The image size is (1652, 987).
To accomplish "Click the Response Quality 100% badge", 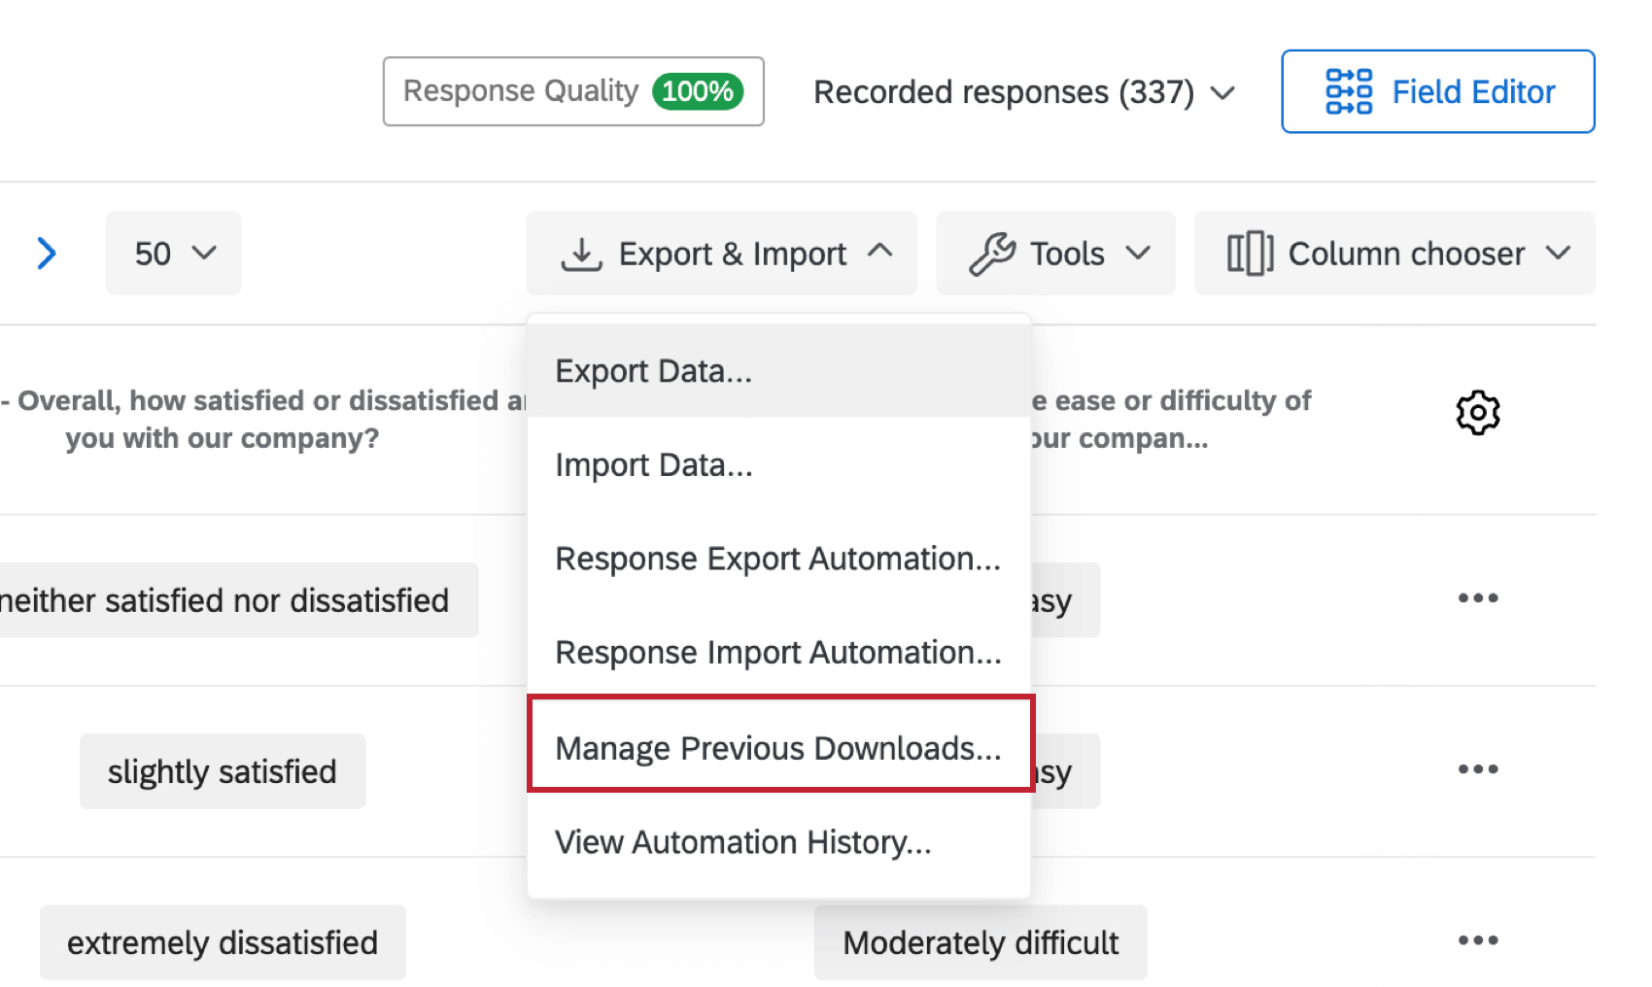I will tap(572, 91).
